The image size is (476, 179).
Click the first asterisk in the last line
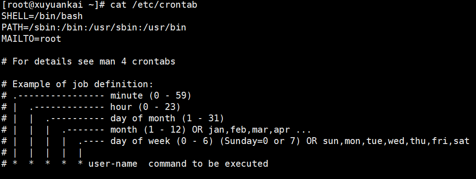pos(15,164)
